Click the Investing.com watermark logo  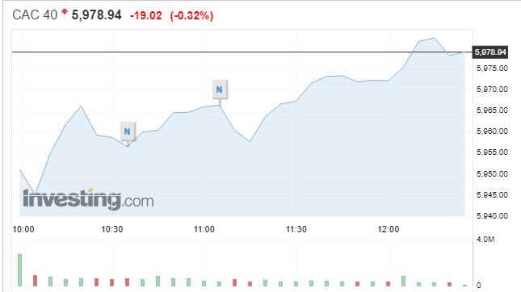(x=88, y=199)
